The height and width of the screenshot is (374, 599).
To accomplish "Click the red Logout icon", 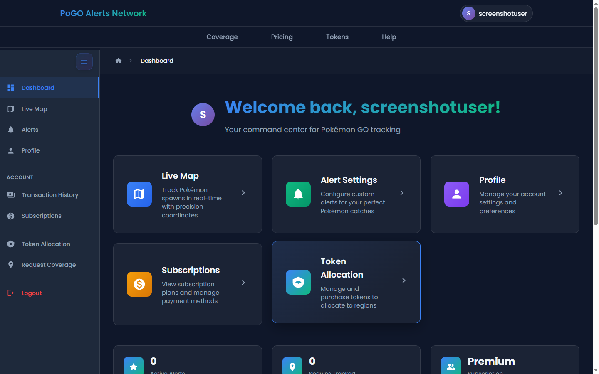I will coord(11,293).
